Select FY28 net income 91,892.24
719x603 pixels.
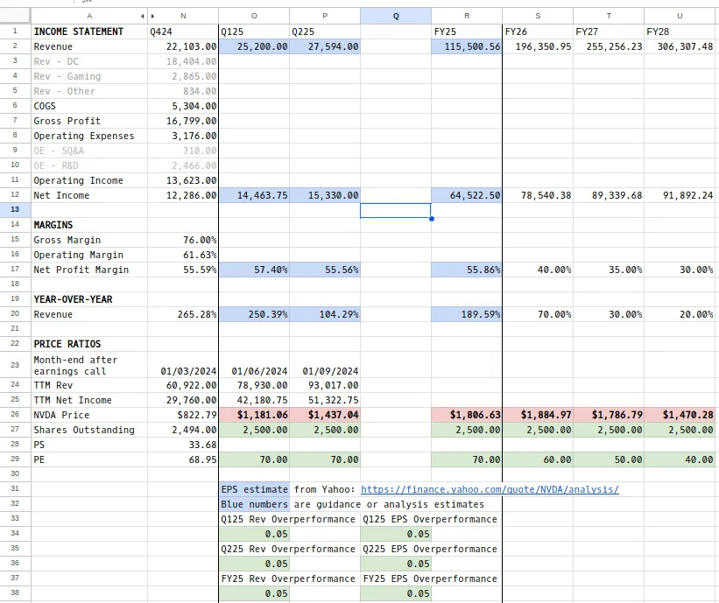(x=680, y=196)
